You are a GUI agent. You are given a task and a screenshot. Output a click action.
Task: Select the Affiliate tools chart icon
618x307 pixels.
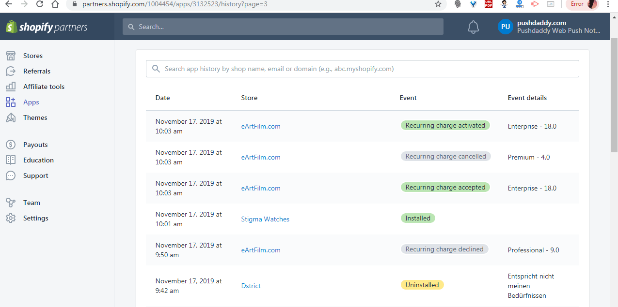click(11, 87)
